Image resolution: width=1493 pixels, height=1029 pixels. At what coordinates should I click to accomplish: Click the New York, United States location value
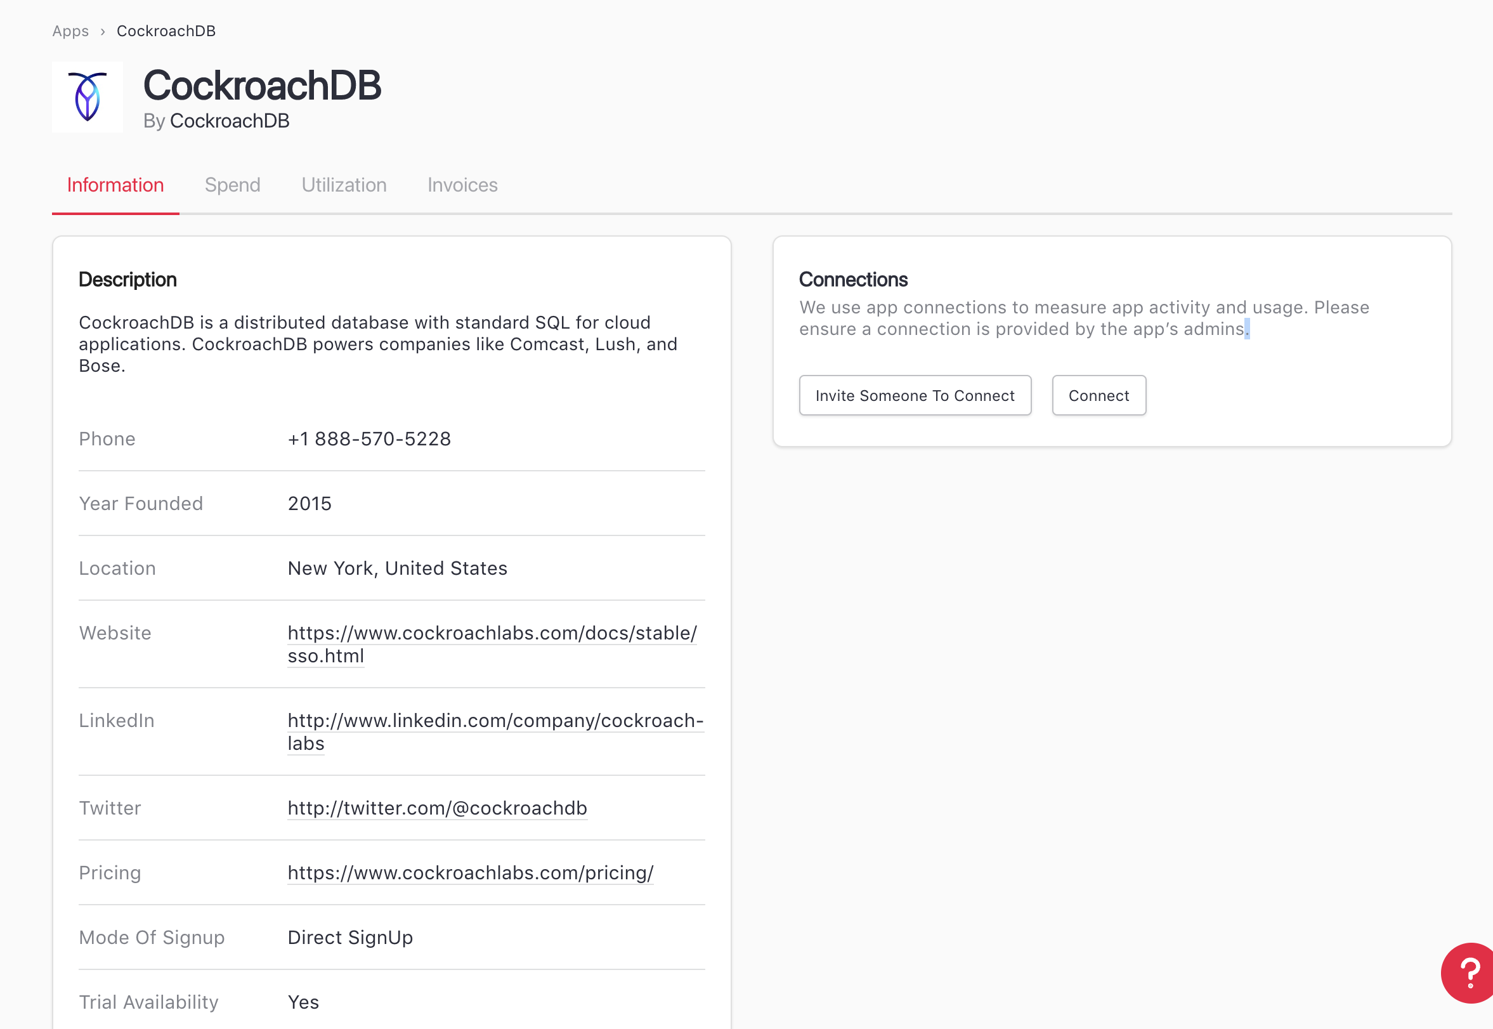[397, 568]
